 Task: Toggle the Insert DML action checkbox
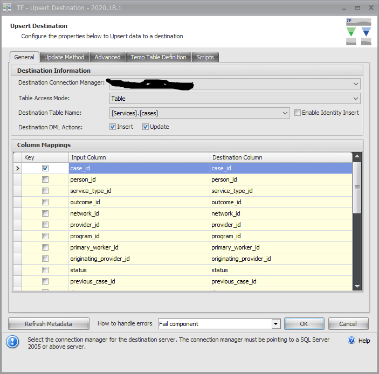[113, 127]
